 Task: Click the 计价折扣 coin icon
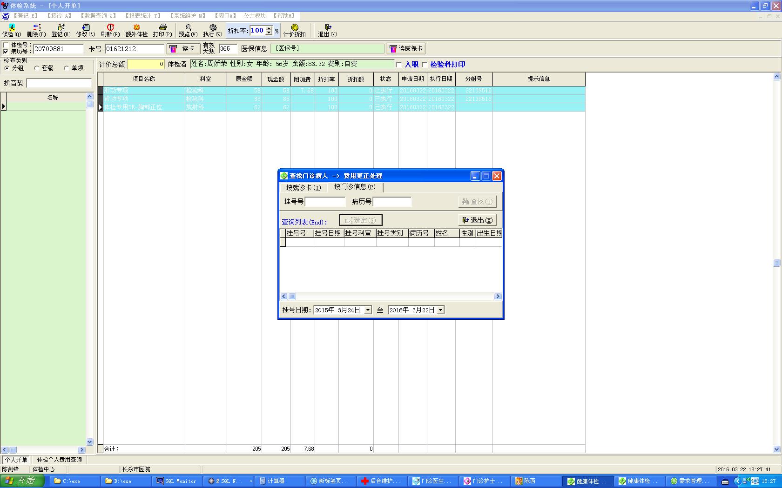(x=295, y=31)
